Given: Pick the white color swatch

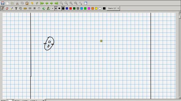Looking at the screenshot, I should (x=100, y=8).
